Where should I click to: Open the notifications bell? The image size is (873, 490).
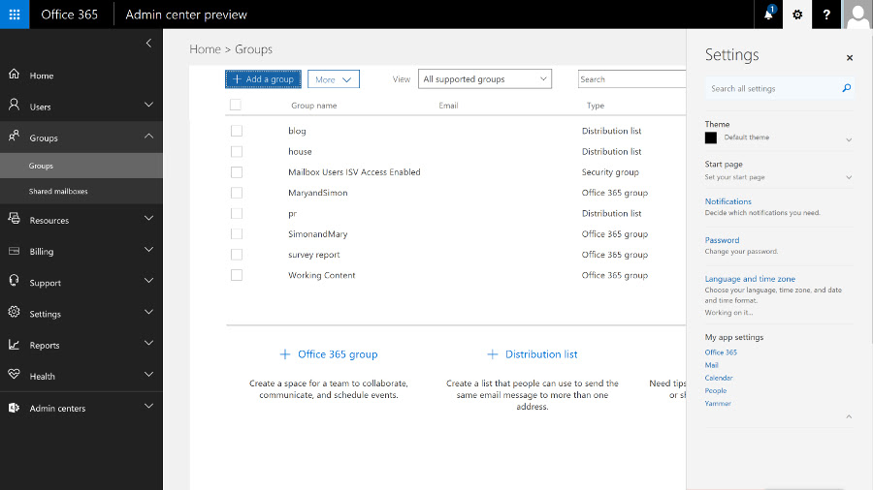pos(768,15)
